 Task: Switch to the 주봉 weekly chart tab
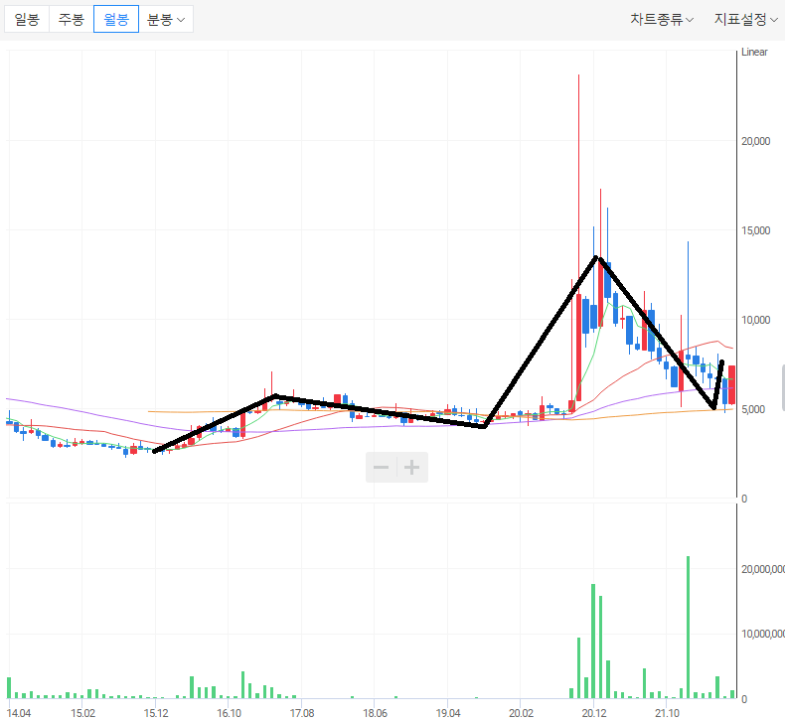72,19
